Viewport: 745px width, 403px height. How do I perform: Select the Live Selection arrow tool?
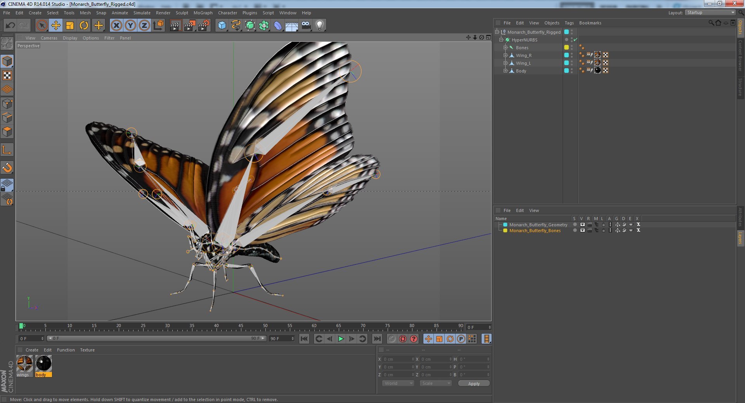point(42,26)
